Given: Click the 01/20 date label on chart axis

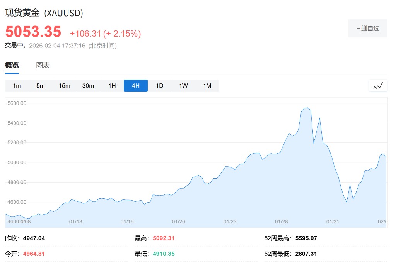Looking at the screenshot, I should pos(178,221).
